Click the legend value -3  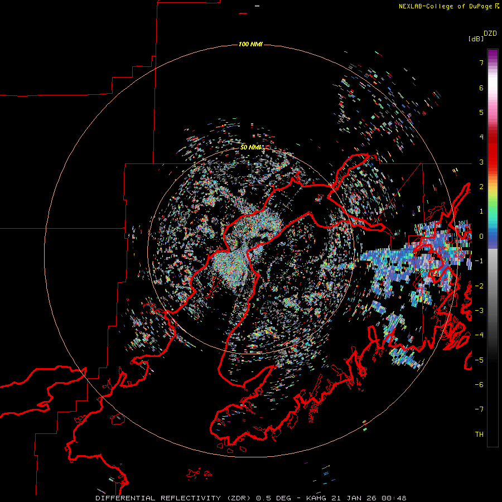click(x=479, y=311)
